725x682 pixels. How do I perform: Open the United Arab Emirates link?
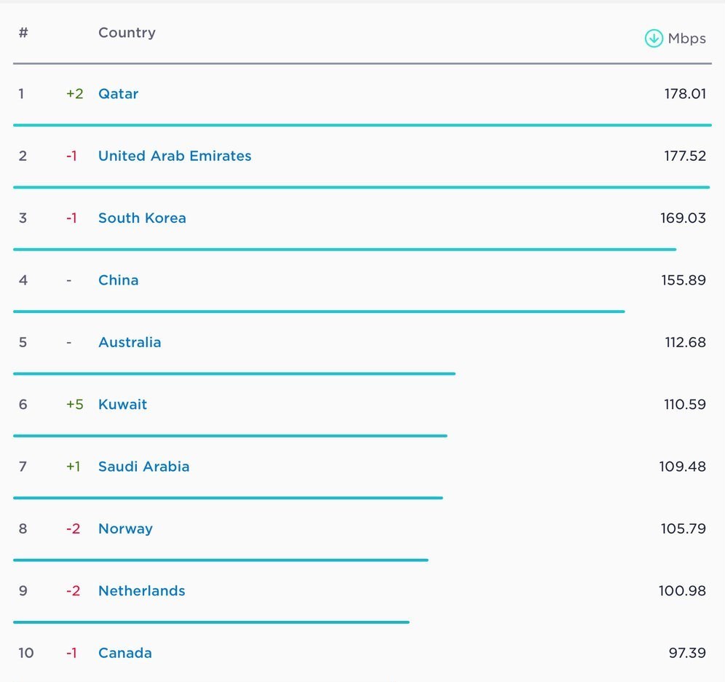pos(175,156)
